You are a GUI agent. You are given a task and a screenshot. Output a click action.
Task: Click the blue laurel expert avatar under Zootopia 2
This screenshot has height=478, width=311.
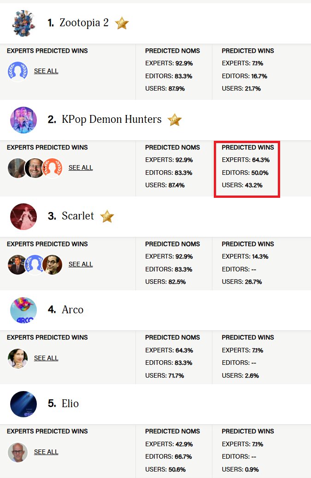tap(18, 71)
